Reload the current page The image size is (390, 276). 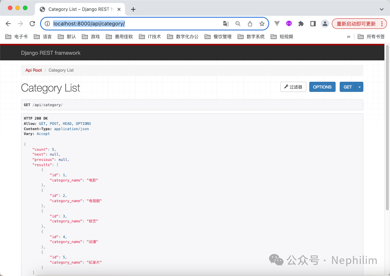coord(32,24)
